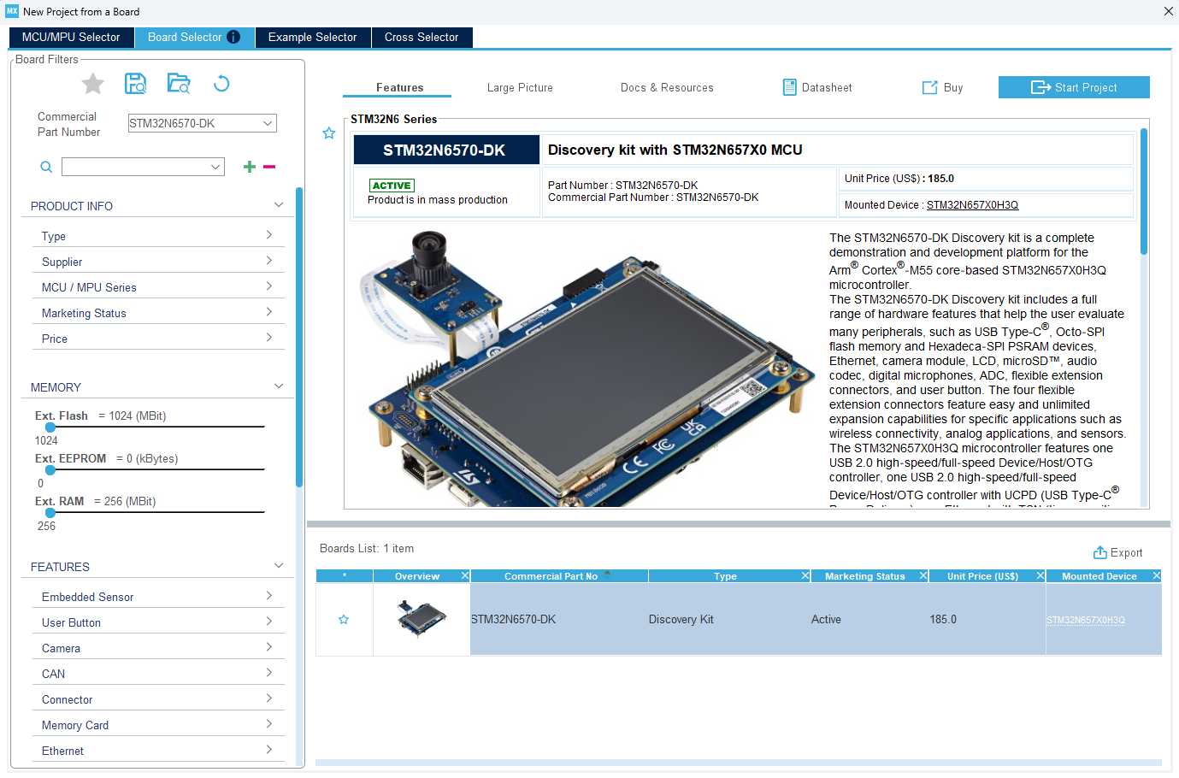This screenshot has width=1179, height=778.
Task: Click the Buy button
Action: click(942, 87)
